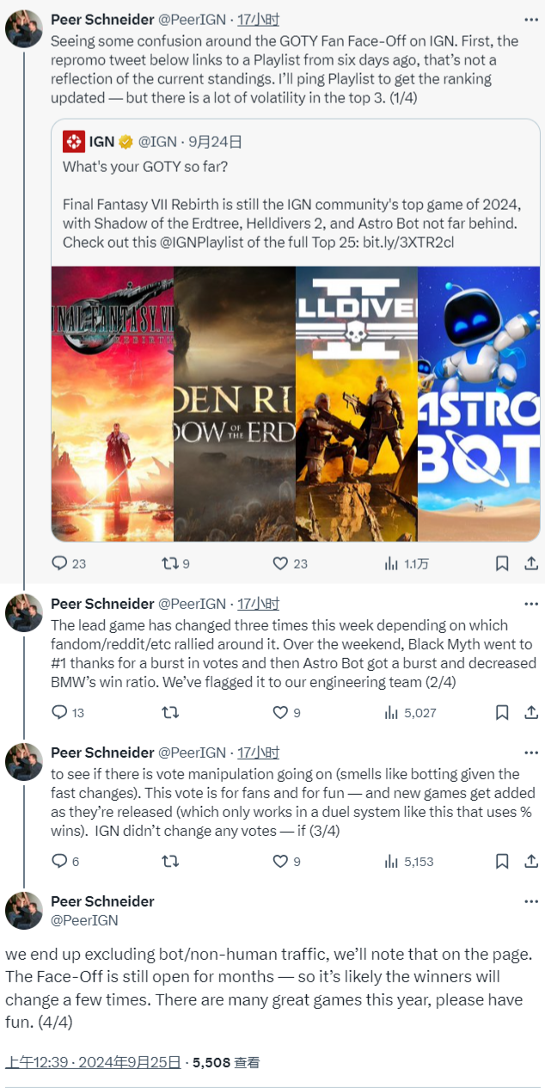This screenshot has width=545, height=1088.
Task: Retweet the 3/4 tweet
Action: 170,861
